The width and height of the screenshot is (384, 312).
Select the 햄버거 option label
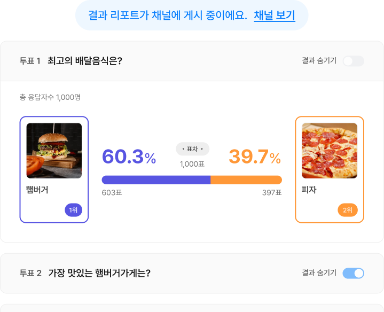coord(37,190)
